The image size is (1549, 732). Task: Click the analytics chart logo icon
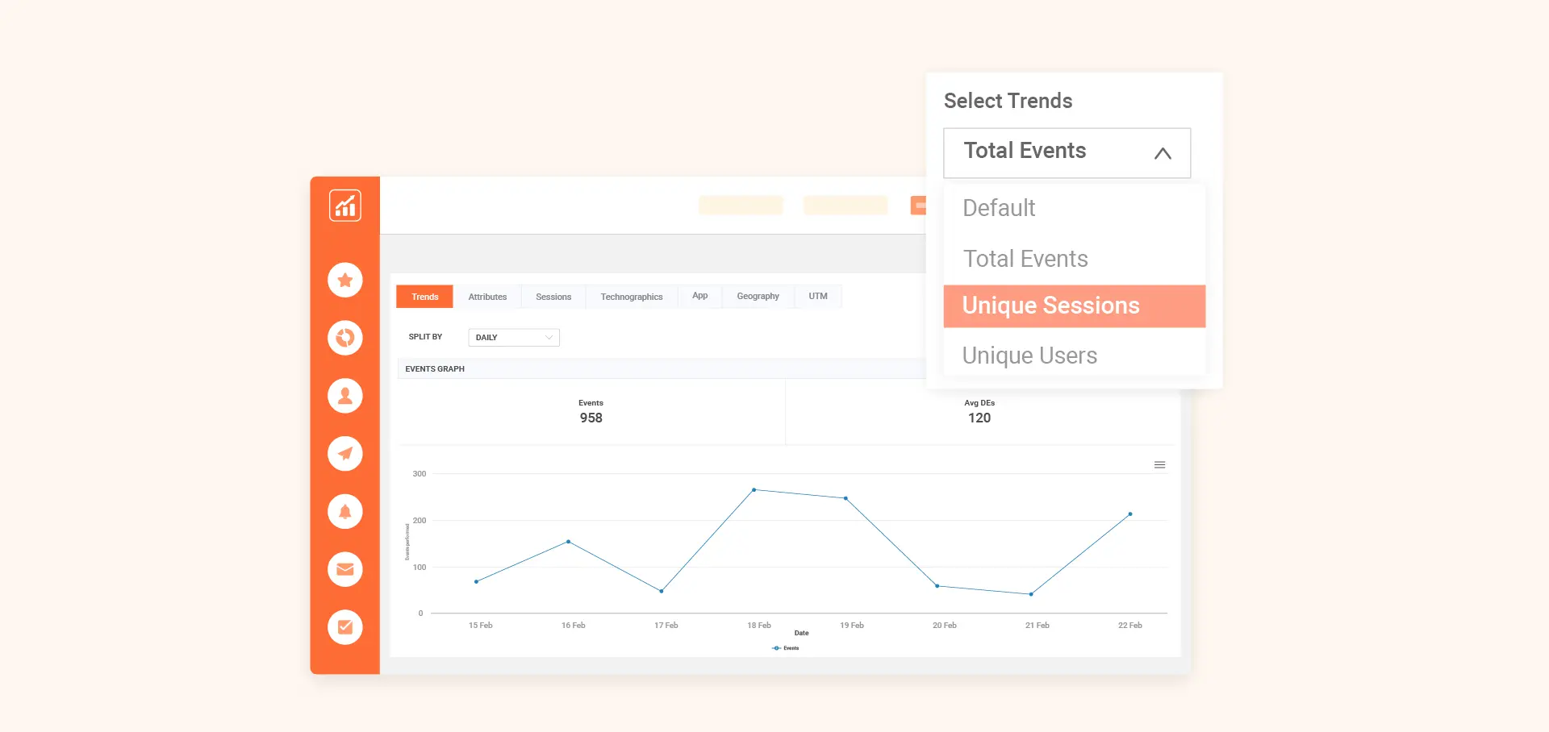344,206
